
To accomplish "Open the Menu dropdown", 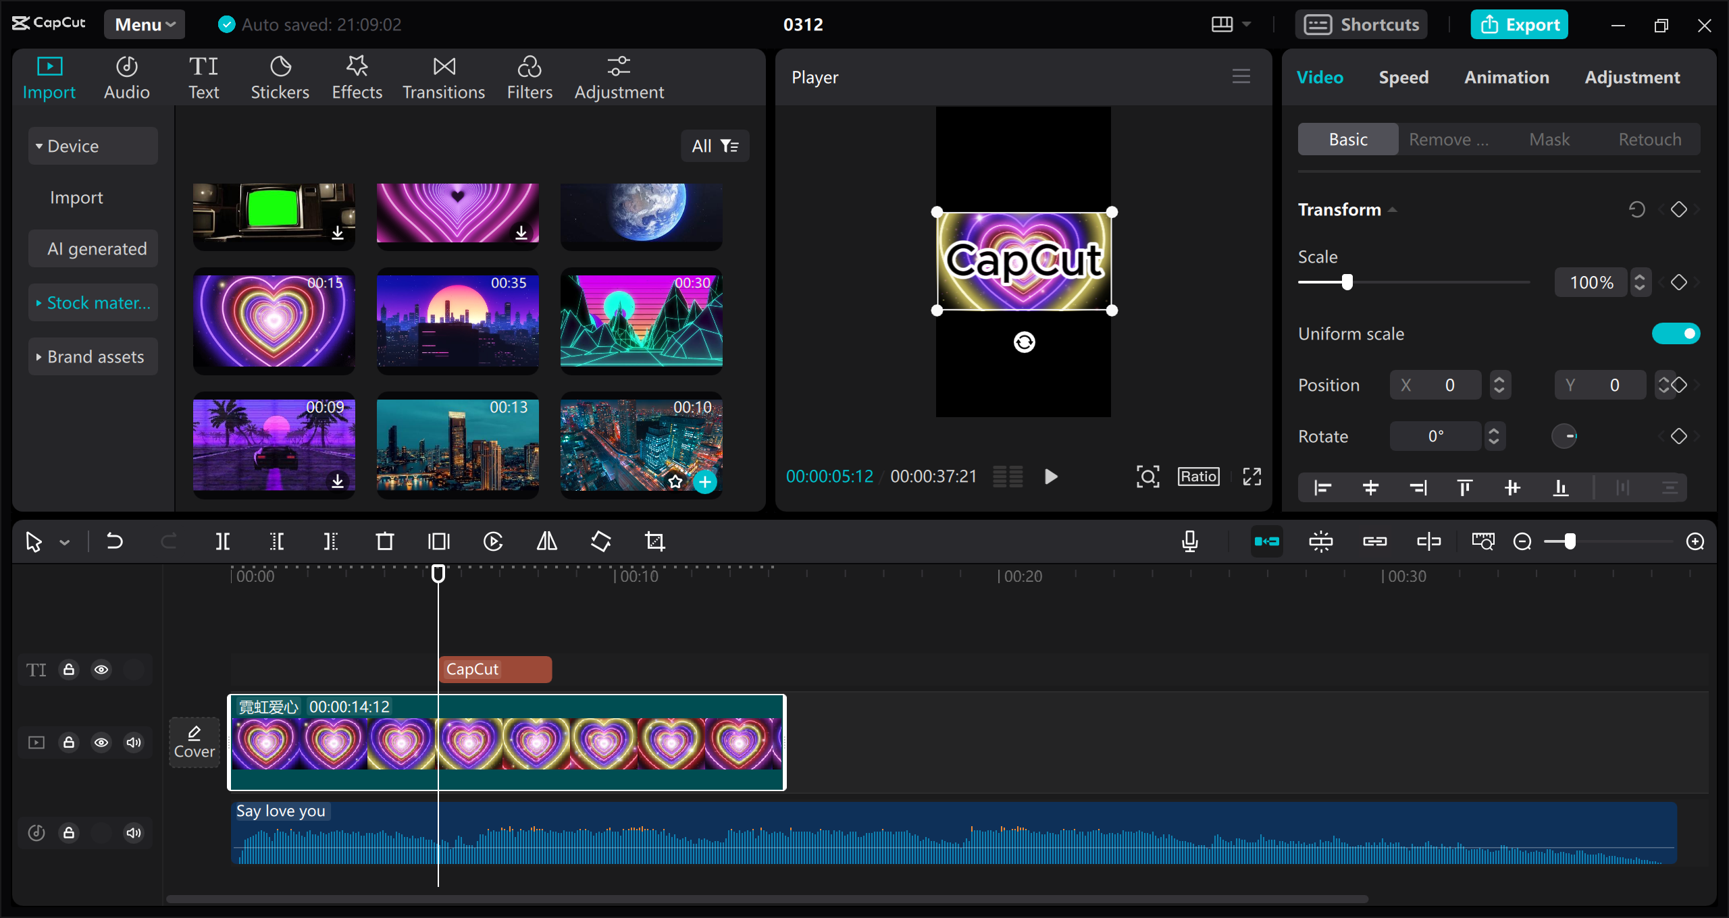I will pyautogui.click(x=144, y=24).
